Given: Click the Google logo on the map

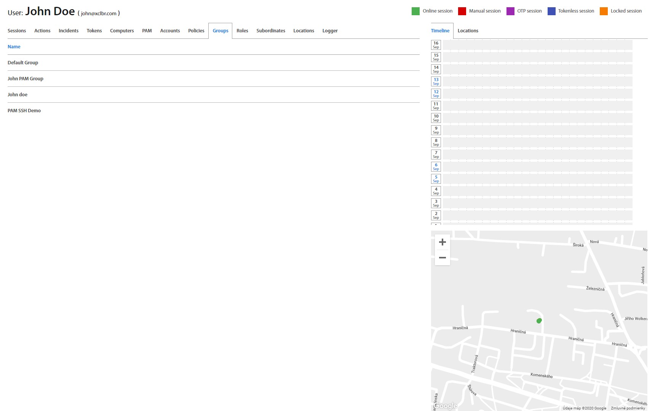Looking at the screenshot, I should [446, 406].
